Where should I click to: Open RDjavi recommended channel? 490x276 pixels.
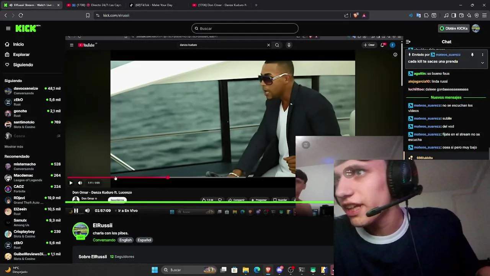click(33, 200)
